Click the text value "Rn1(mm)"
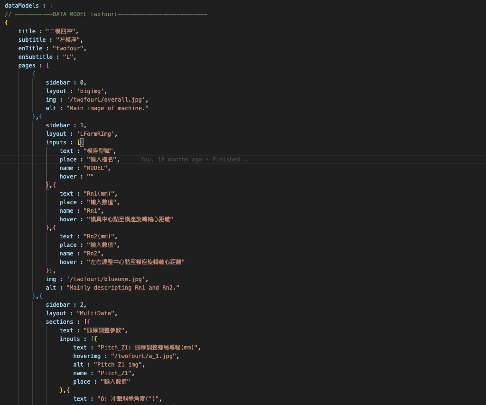This screenshot has width=486, height=405. 99,194
